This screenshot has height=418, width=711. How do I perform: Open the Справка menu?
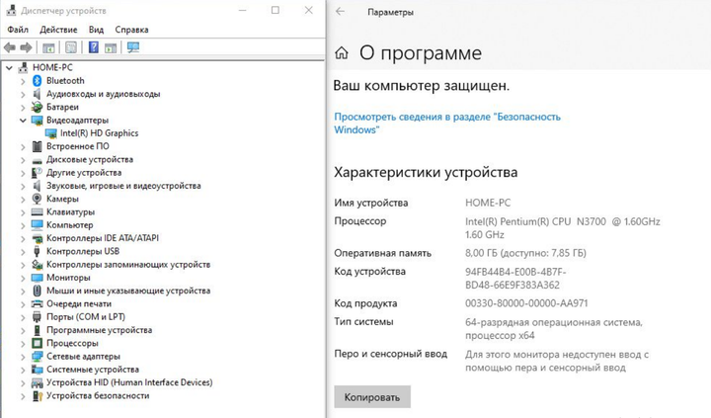[131, 30]
